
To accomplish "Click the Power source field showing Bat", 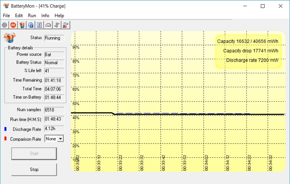I will (x=54, y=55).
